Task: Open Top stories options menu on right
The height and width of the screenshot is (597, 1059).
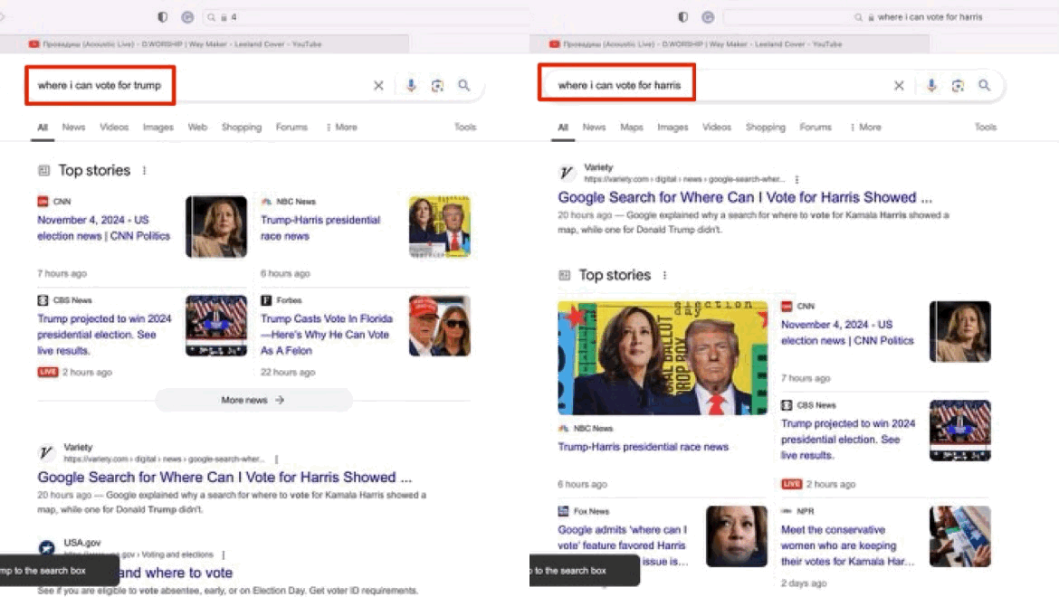Action: point(664,275)
